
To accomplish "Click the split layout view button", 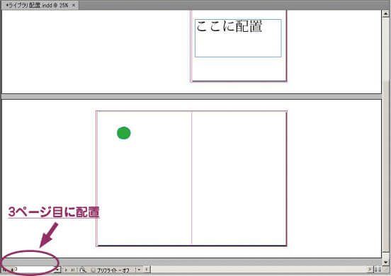I will [x=378, y=269].
